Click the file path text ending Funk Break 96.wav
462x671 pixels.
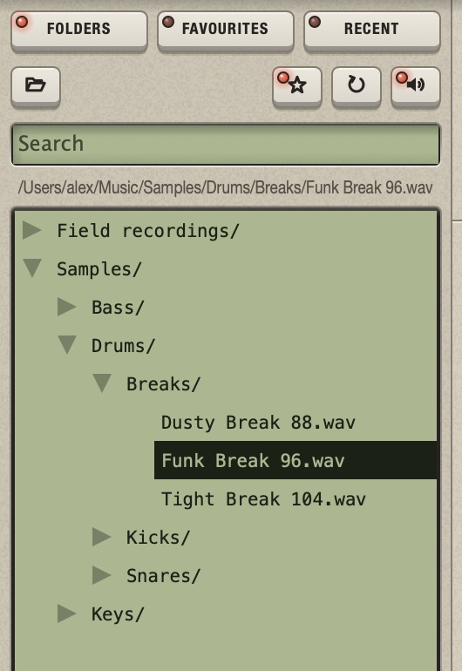point(226,187)
